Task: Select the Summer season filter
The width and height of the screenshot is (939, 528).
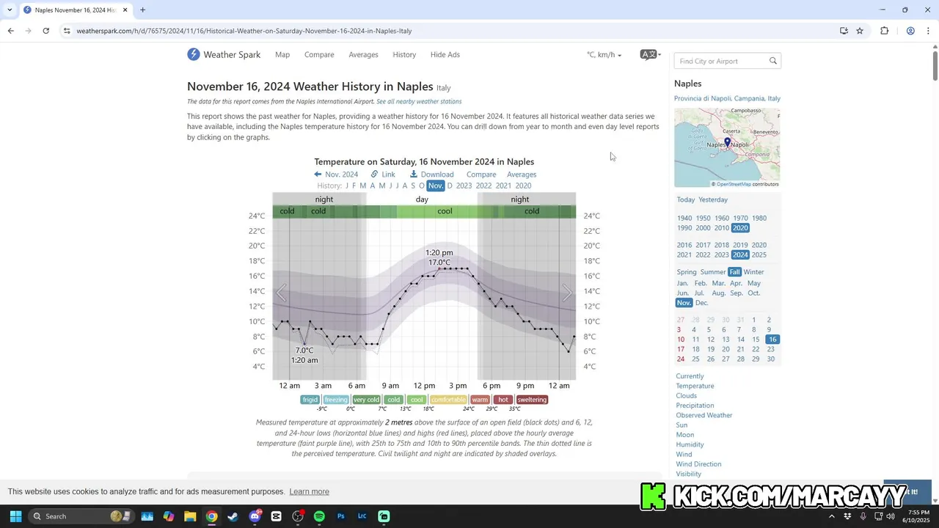Action: 712,272
